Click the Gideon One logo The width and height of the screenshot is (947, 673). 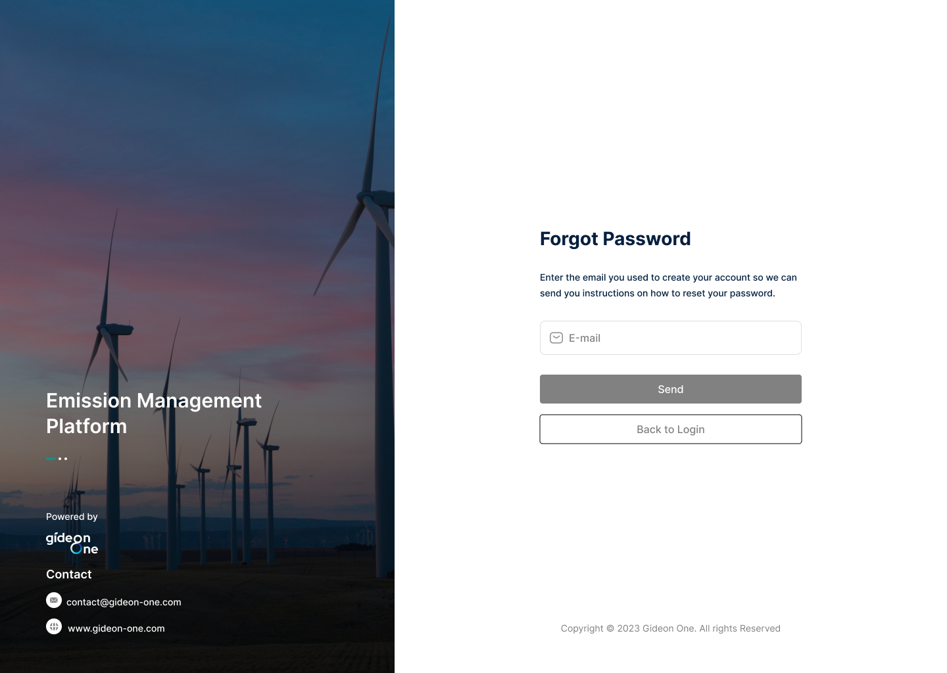tap(72, 543)
